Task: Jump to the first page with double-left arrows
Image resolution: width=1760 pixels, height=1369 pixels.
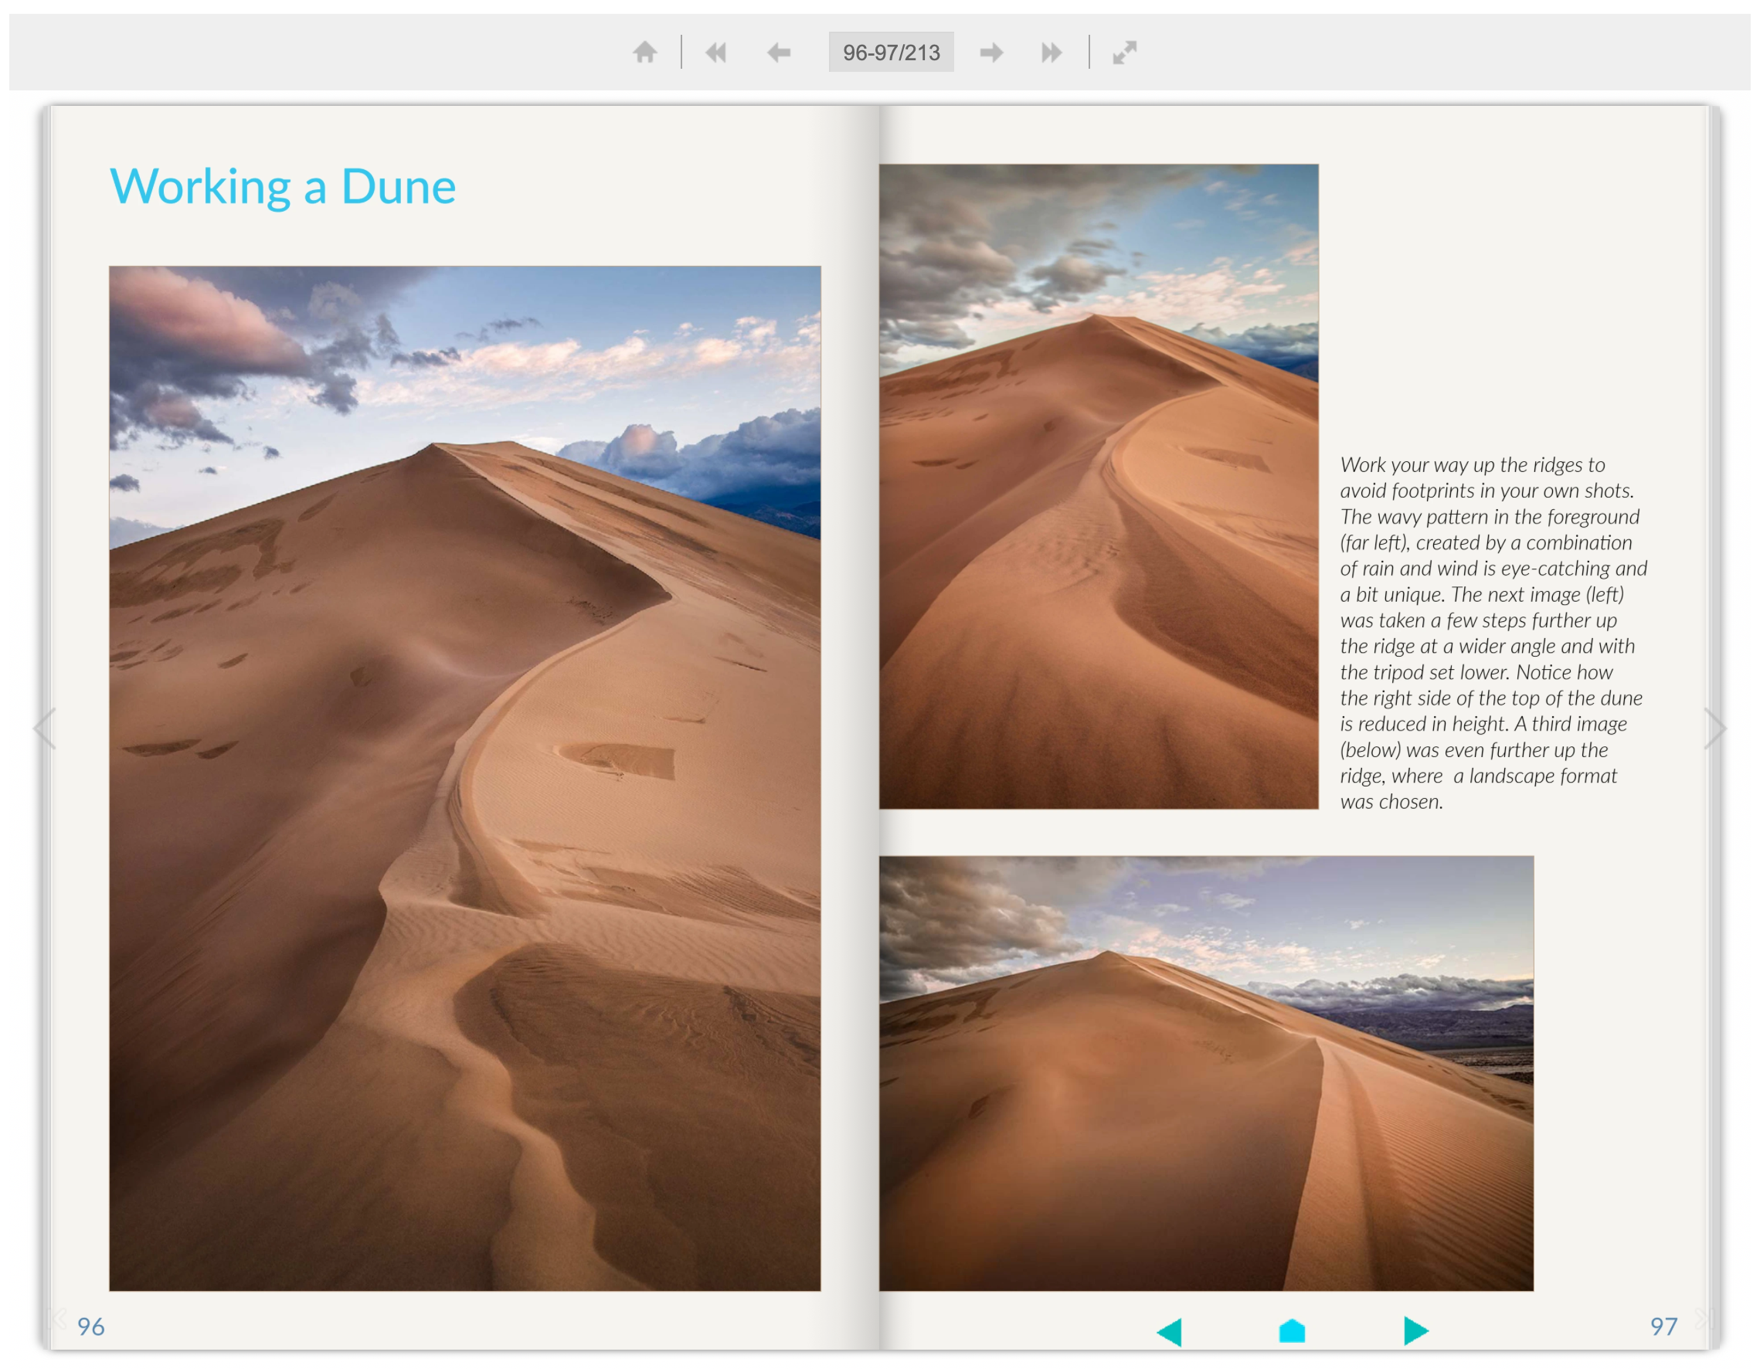Action: pos(715,53)
